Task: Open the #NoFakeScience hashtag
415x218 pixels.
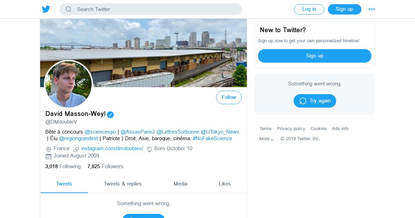Action: click(212, 138)
